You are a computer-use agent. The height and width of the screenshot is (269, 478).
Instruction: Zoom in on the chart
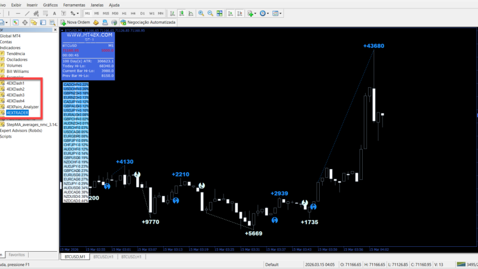(201, 13)
